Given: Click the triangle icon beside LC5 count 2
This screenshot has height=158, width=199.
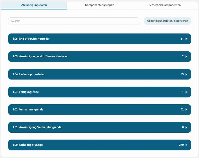Looking at the screenshot, I should pos(186,57).
